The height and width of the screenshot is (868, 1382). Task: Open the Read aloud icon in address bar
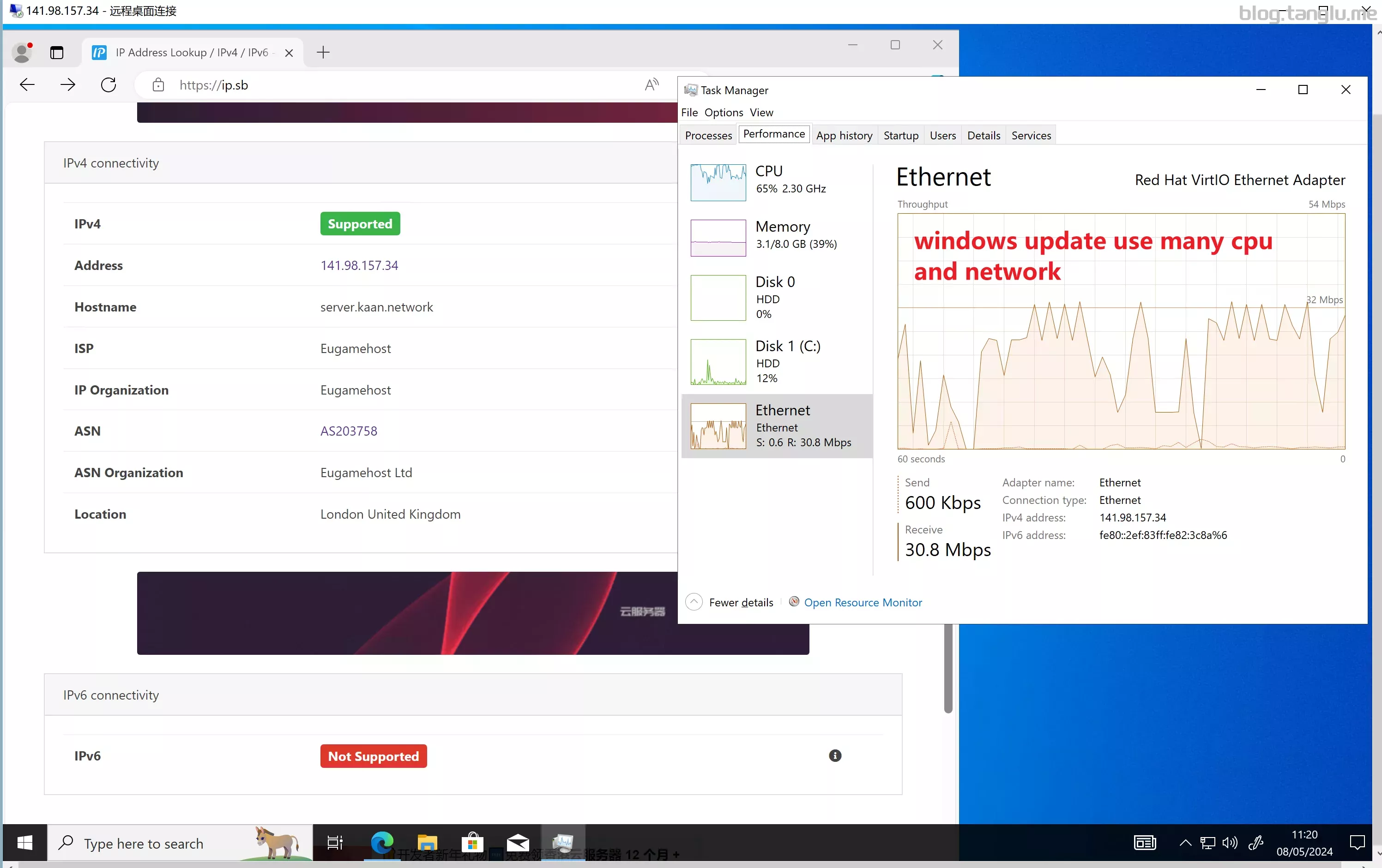[x=652, y=85]
